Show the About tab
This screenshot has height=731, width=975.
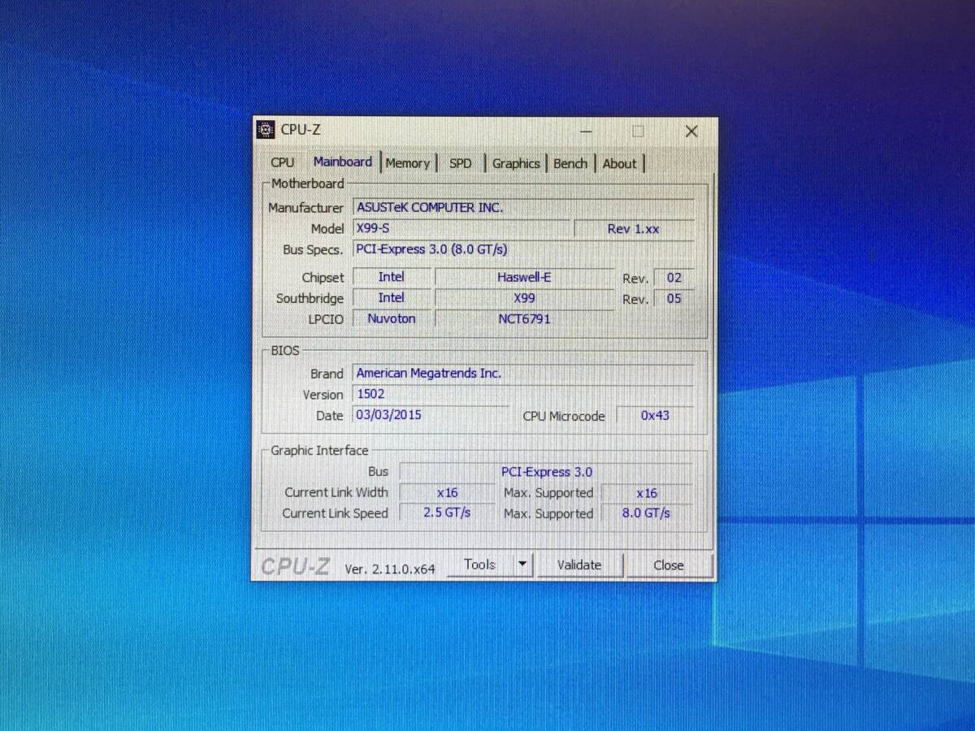pyautogui.click(x=620, y=163)
